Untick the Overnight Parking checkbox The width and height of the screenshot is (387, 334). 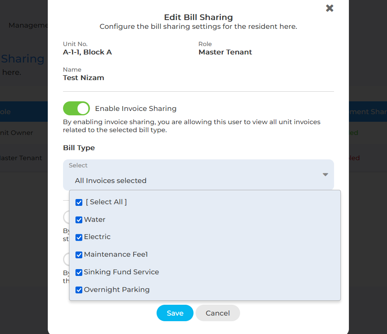79,290
